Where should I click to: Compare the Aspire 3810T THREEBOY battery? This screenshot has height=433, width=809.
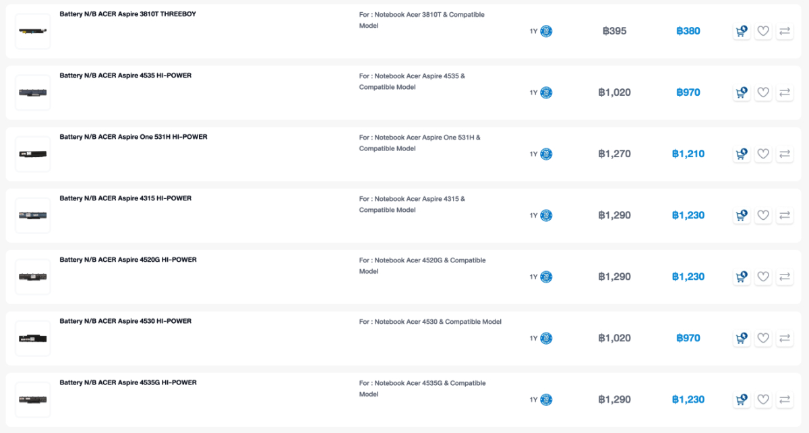[785, 31]
